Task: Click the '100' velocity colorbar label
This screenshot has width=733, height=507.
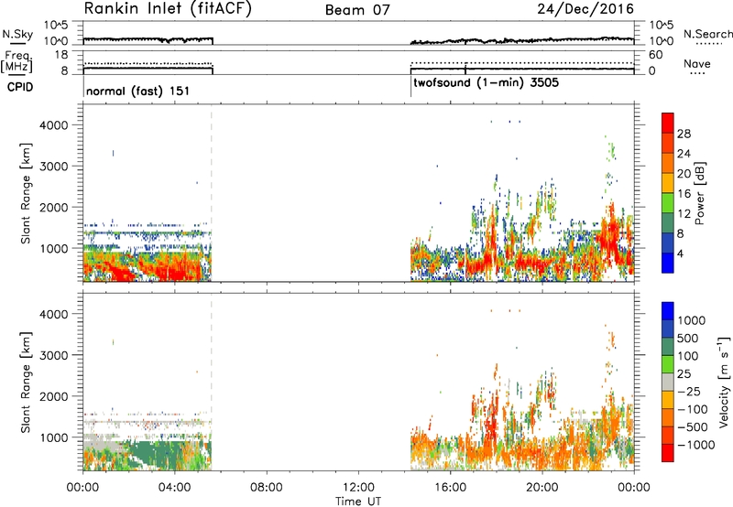Action: pyautogui.click(x=687, y=356)
